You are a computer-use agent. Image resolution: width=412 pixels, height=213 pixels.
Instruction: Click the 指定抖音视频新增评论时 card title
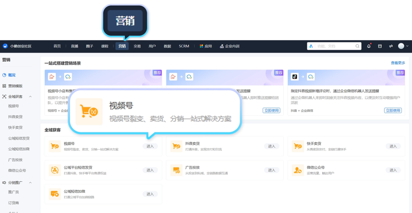[x=335, y=91]
